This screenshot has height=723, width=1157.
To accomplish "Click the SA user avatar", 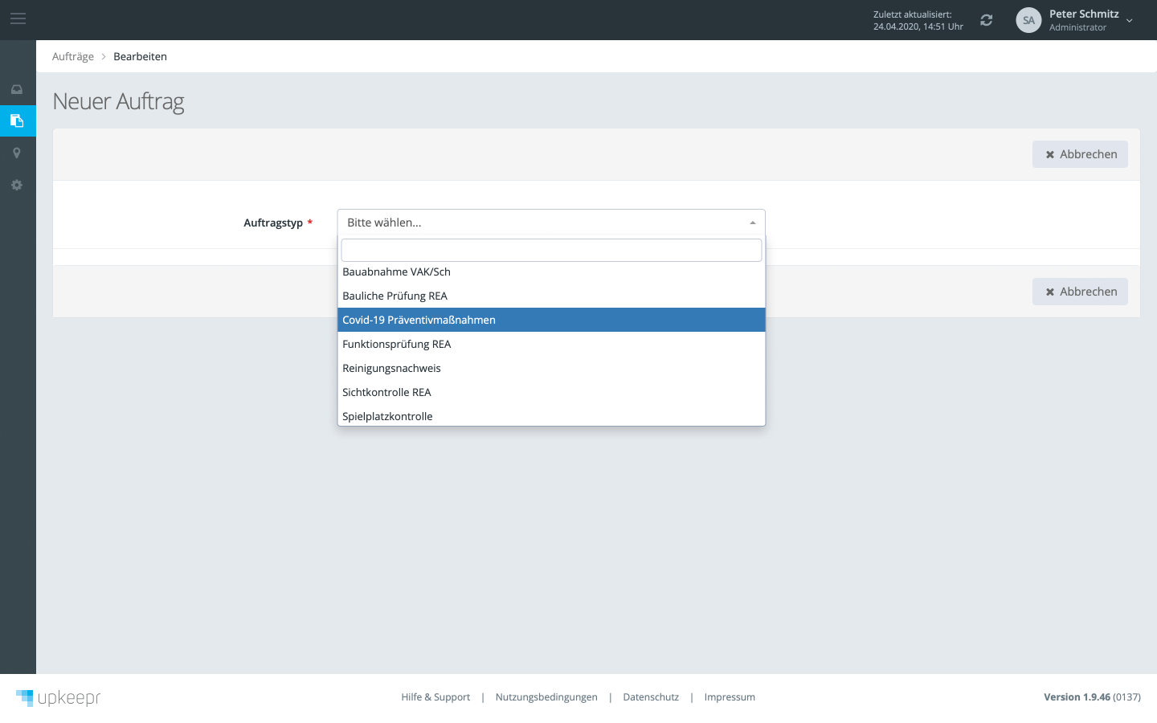I will (x=1028, y=20).
